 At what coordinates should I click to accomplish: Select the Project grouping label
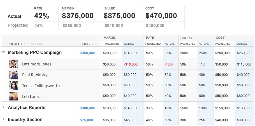(x=15, y=44)
